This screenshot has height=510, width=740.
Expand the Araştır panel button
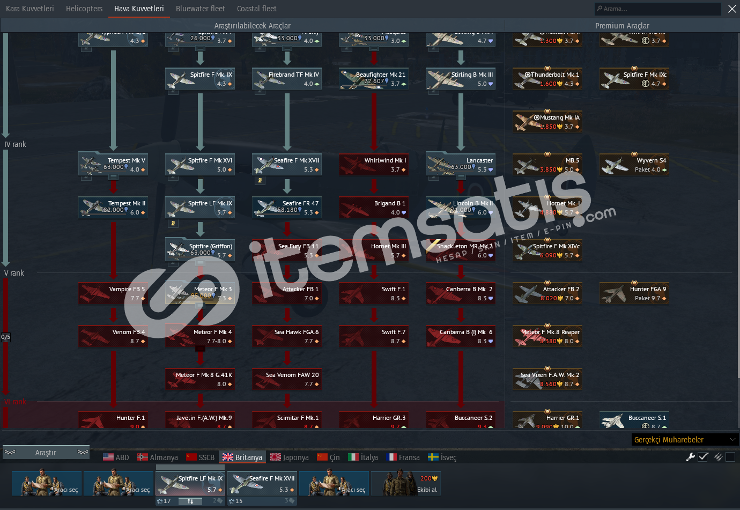[x=46, y=453]
